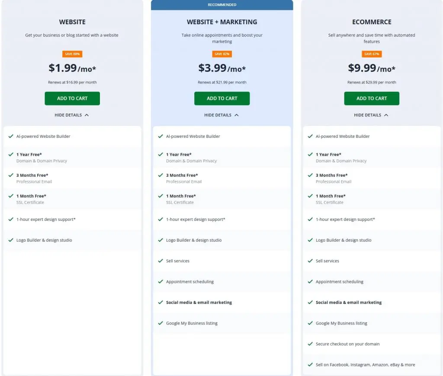Collapse details for the WEBSITE plan
Image resolution: width=443 pixels, height=376 pixels.
point(72,115)
